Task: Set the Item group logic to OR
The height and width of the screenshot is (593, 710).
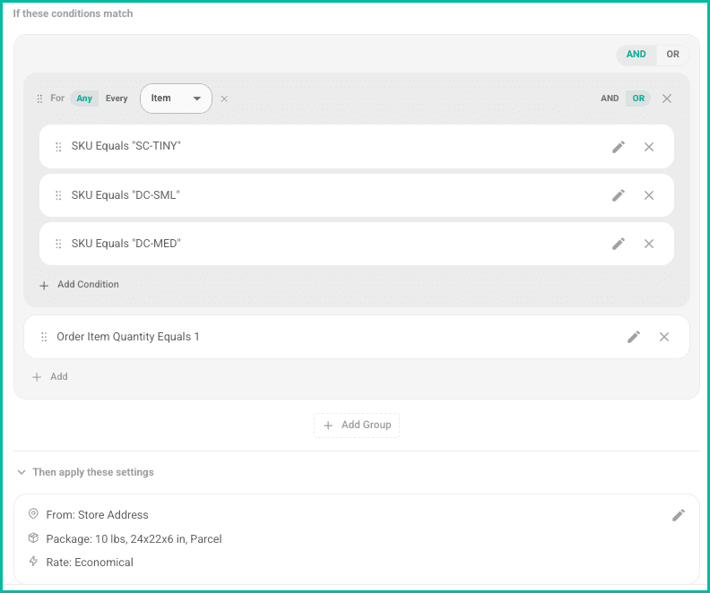Action: 638,99
